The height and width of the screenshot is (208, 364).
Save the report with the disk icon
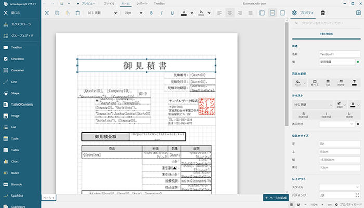(x=62, y=4)
